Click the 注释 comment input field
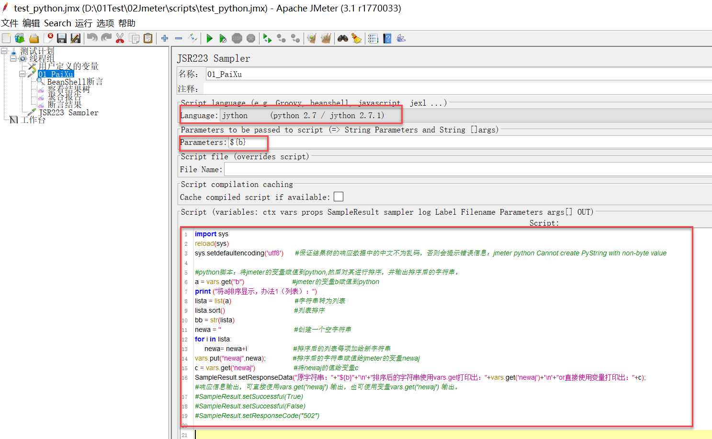 [x=457, y=88]
